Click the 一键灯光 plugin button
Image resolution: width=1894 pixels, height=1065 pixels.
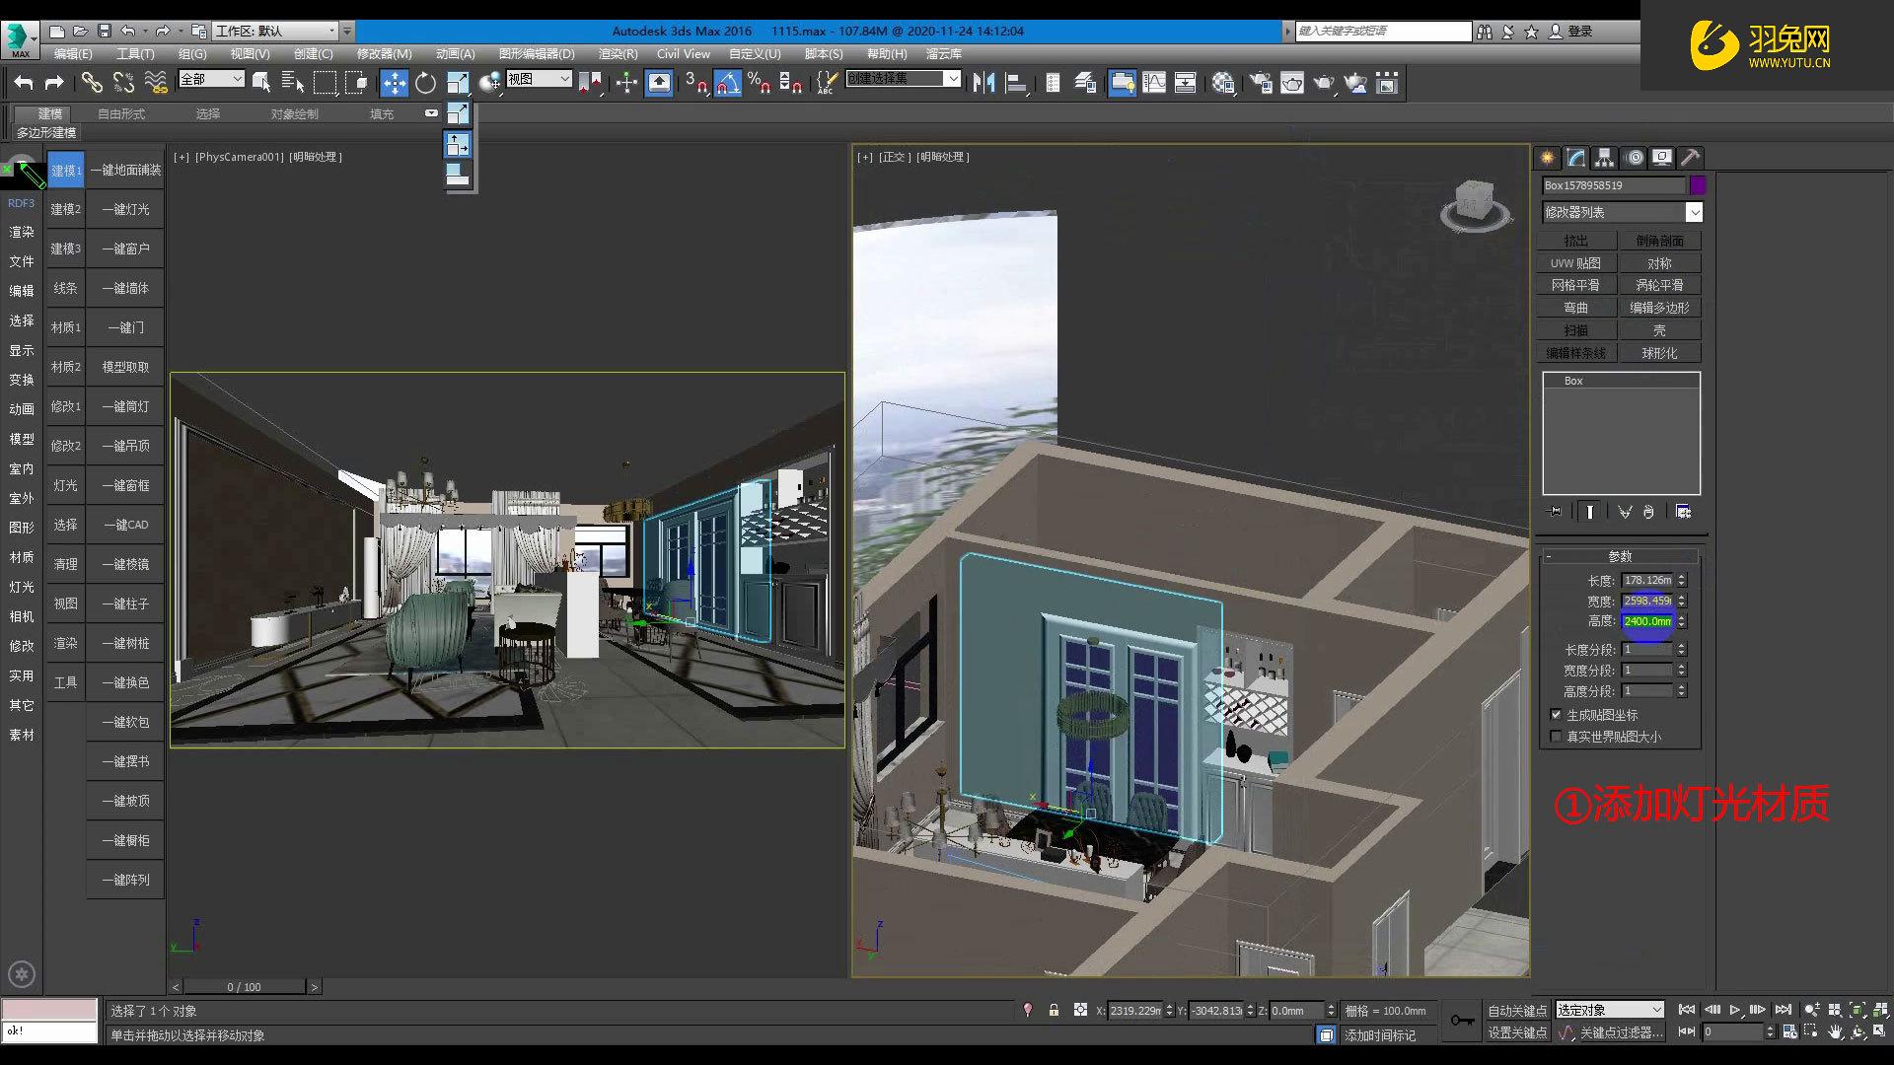pyautogui.click(x=124, y=208)
